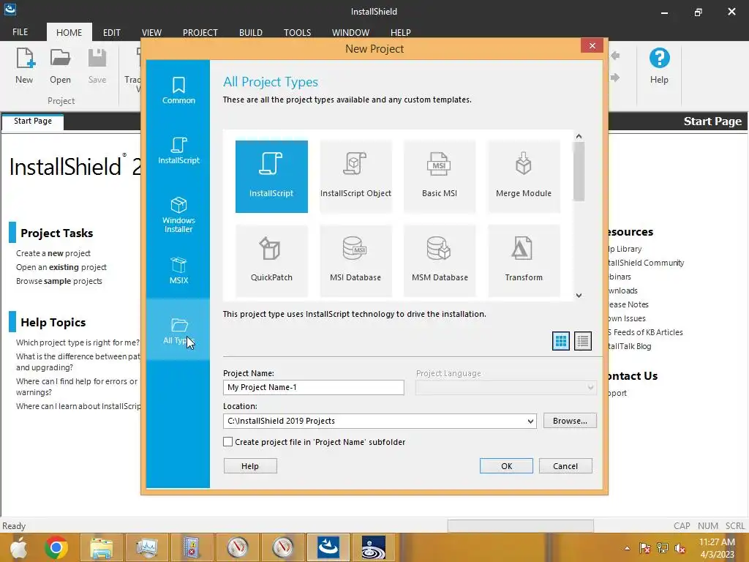Click 'Open an existing project' link
Screen dimensions: 749x562
(61, 267)
